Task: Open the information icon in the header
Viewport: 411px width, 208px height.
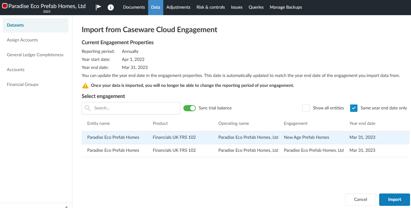Action: 111,7
